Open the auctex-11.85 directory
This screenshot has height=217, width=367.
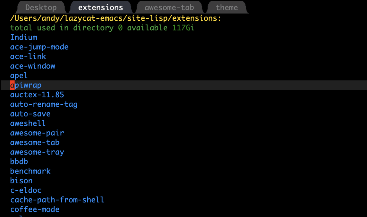tap(37, 95)
